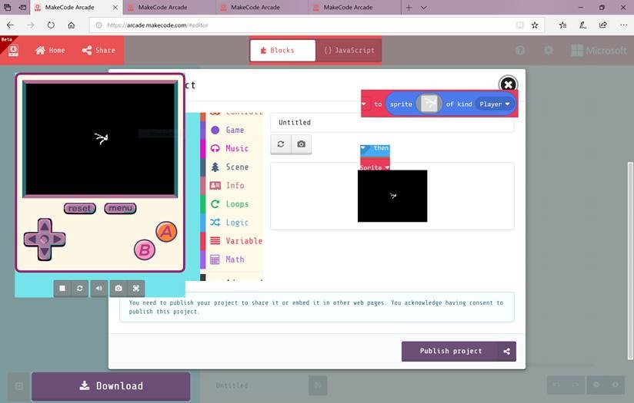The height and width of the screenshot is (403, 634).
Task: Go to browser home page
Action: pyautogui.click(x=71, y=25)
